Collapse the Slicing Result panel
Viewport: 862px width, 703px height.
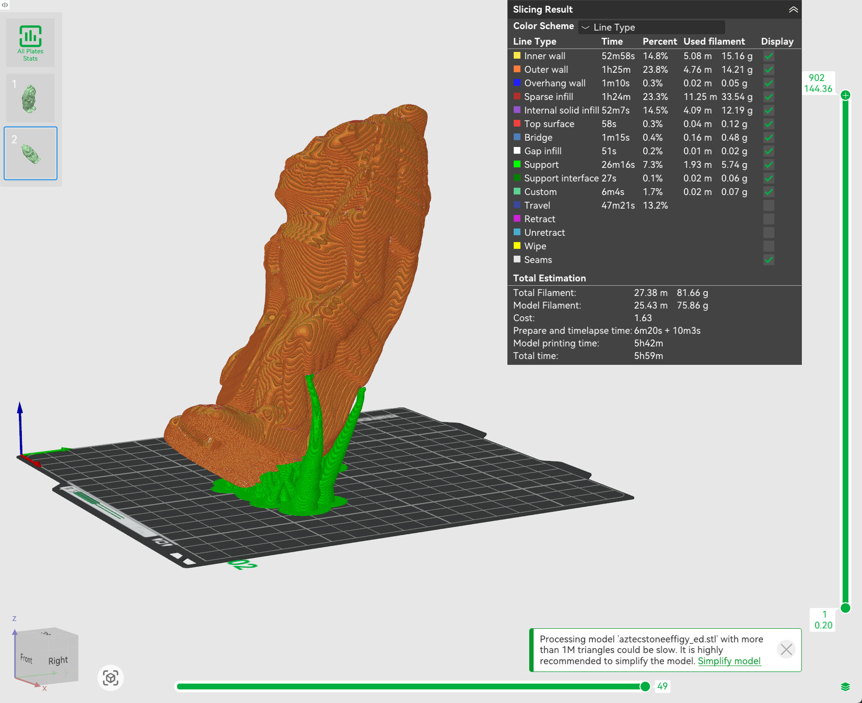point(793,10)
